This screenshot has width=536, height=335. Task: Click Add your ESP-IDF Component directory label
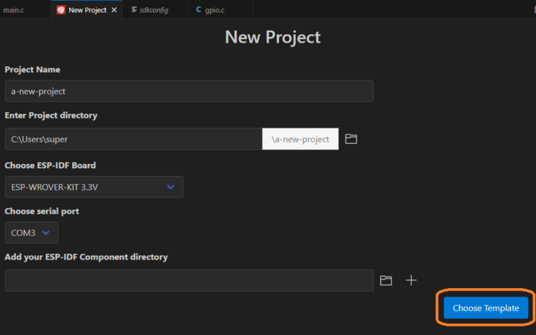(x=86, y=257)
